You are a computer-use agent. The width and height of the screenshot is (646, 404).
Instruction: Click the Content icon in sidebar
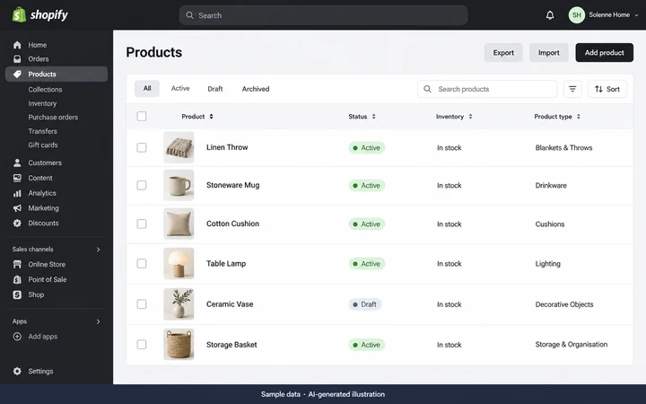(17, 178)
